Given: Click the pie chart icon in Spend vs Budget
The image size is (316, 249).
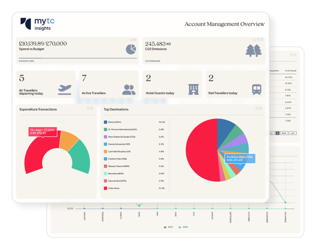Looking at the screenshot, I should 131,49.
